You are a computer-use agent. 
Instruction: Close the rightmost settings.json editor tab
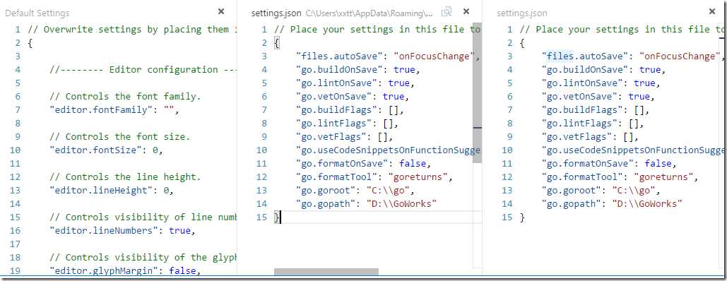[x=712, y=11]
